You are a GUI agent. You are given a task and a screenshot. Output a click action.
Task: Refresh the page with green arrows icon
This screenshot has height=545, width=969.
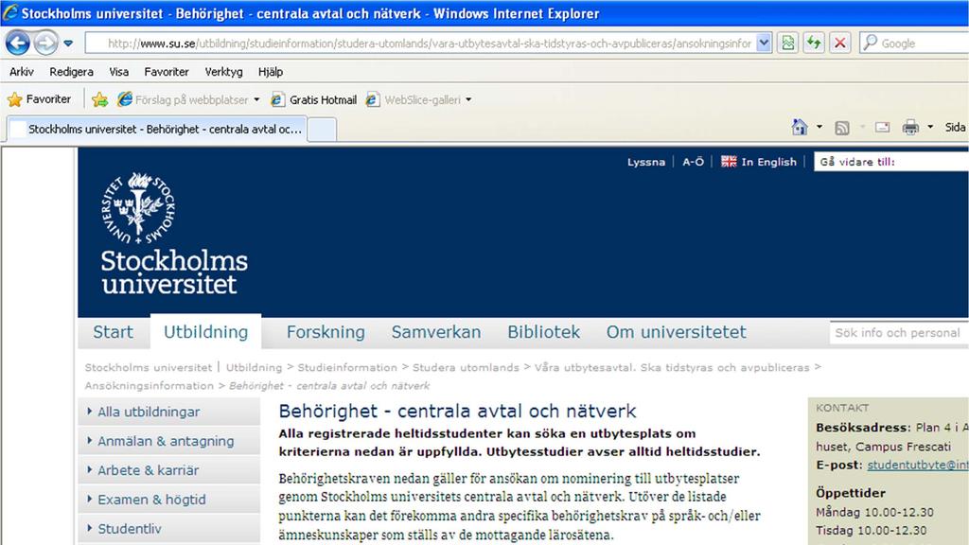click(814, 44)
